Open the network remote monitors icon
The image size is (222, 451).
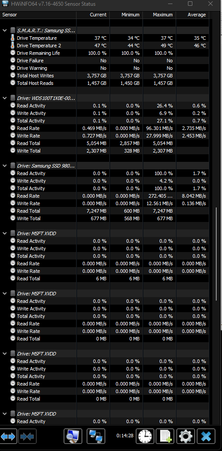tap(96, 436)
